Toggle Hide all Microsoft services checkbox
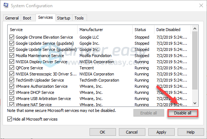The image size is (207, 139). click(9, 119)
